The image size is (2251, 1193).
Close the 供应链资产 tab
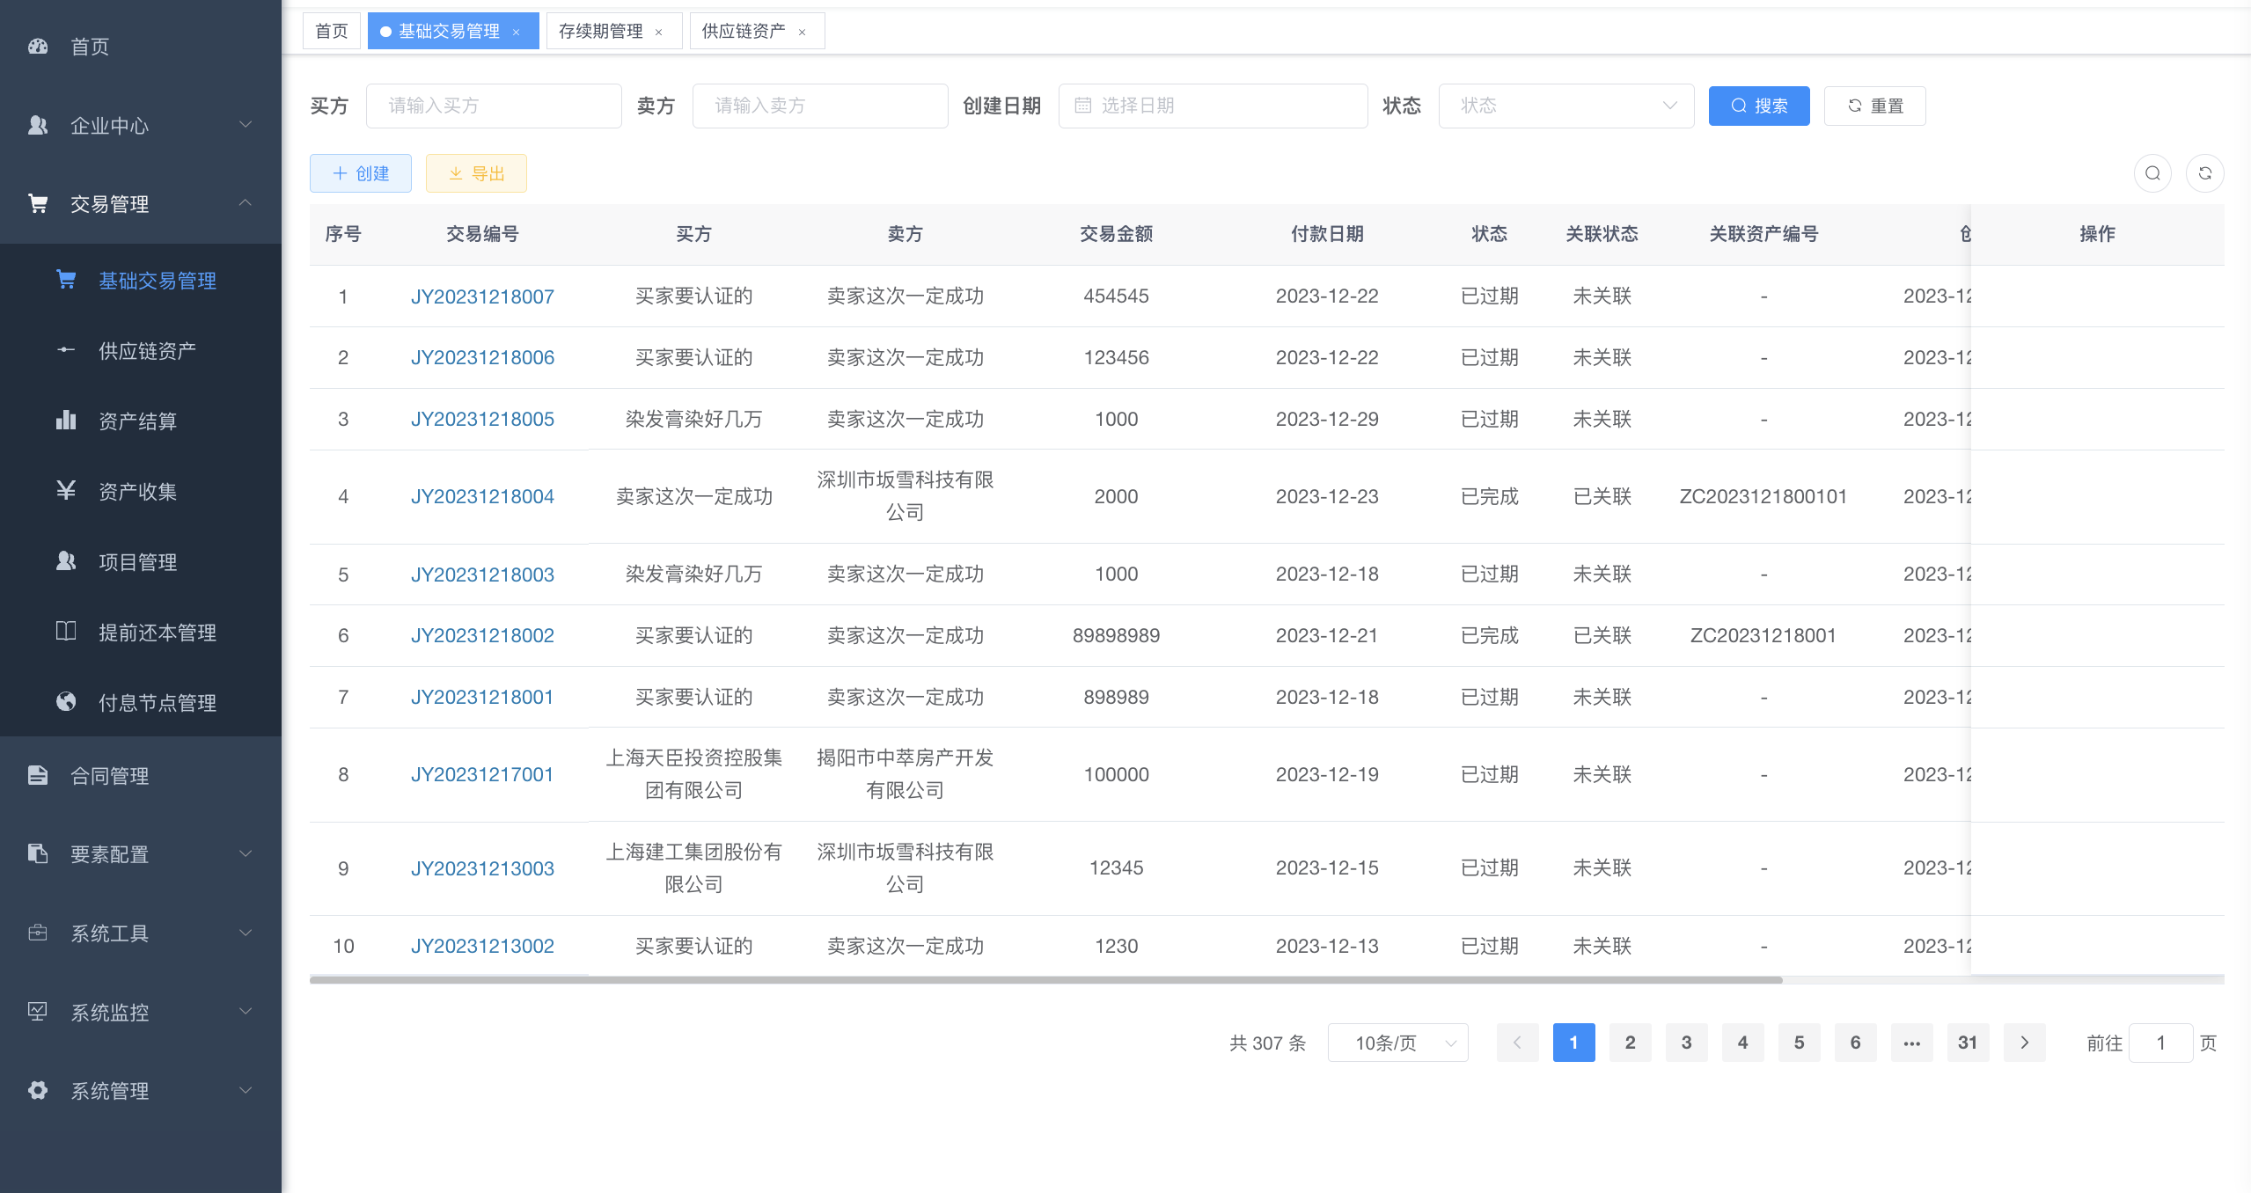[x=802, y=33]
